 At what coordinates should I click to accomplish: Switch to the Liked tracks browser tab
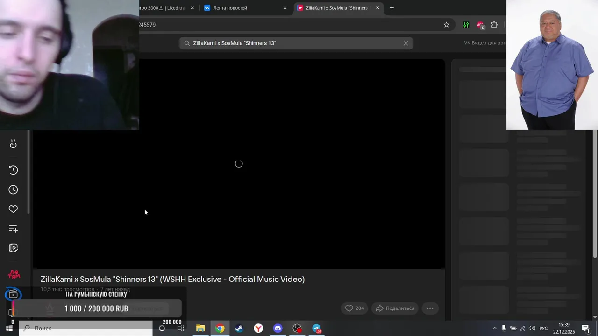click(x=164, y=8)
